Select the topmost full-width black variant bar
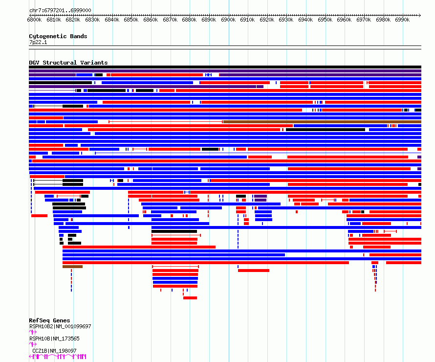The width and height of the screenshot is (435, 362). (x=225, y=67)
